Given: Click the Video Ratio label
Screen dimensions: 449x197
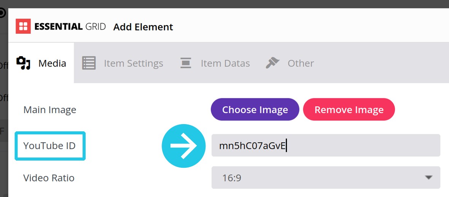Looking at the screenshot, I should click(x=49, y=178).
